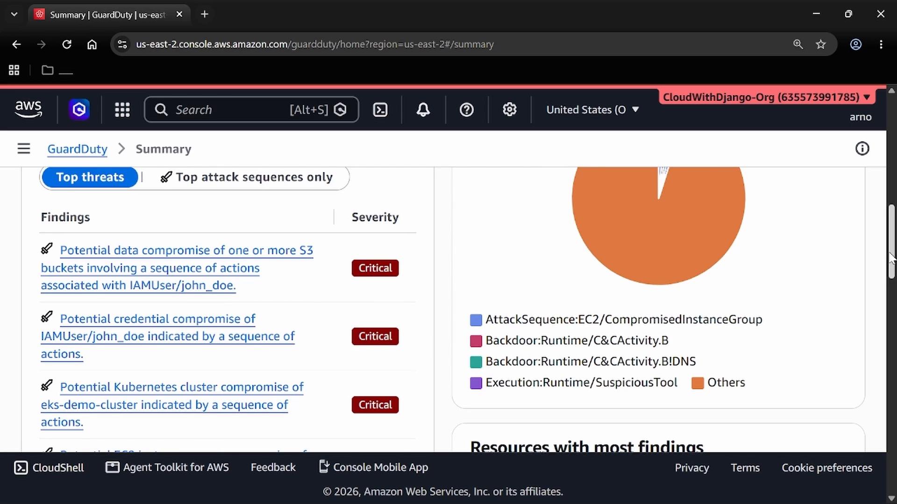Open Cookie preferences
Screen dimensions: 897x504
coord(827,468)
